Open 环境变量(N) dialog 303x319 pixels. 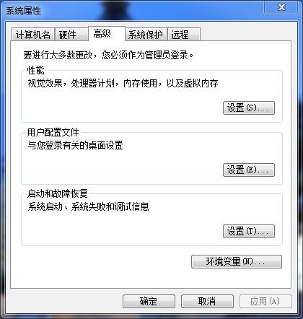tap(237, 262)
